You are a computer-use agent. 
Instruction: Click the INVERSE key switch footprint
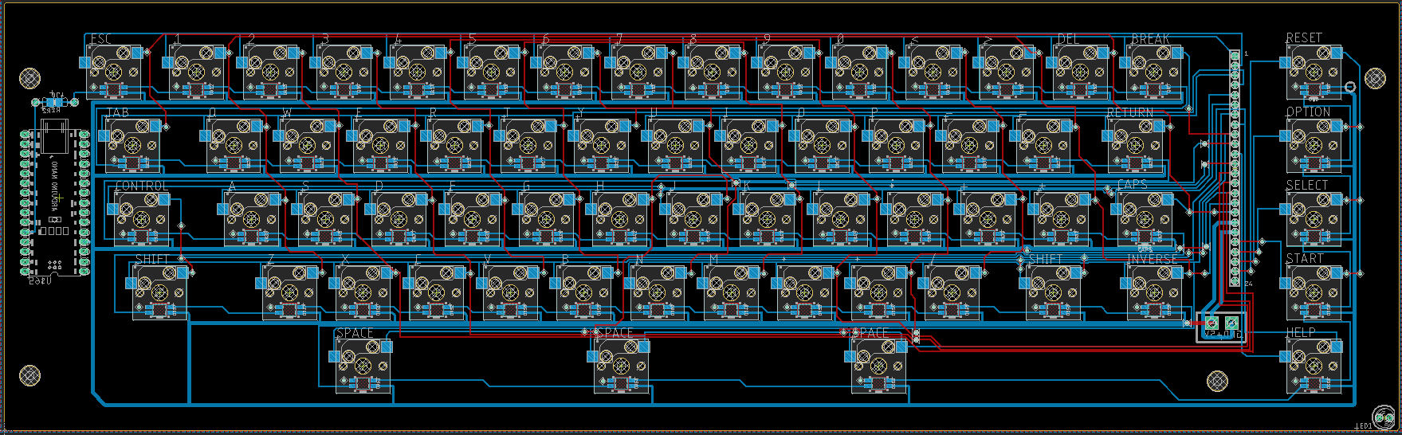tap(1155, 292)
